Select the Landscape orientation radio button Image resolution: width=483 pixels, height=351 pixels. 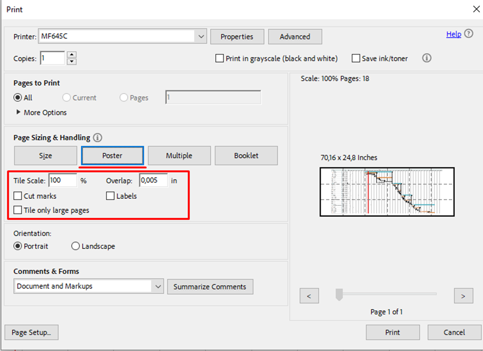click(76, 246)
